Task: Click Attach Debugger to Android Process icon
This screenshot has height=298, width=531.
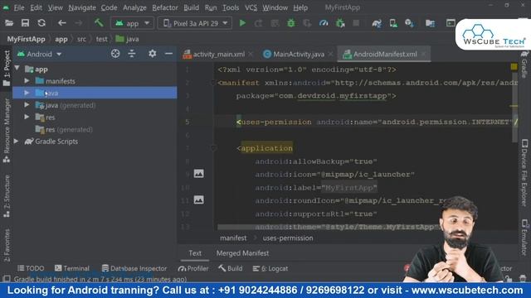Action: (x=340, y=23)
